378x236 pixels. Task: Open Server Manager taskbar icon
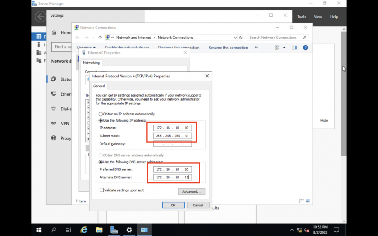[x=114, y=230]
